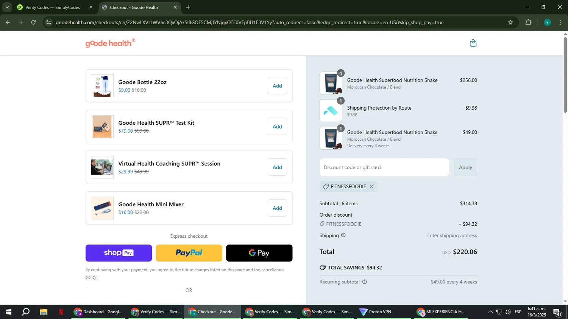Open notification center icon
This screenshot has width=568, height=319.
point(557,312)
